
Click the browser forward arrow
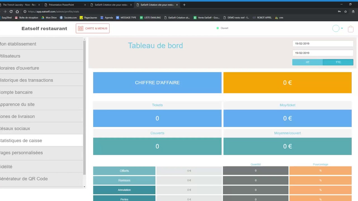click(x=5, y=11)
